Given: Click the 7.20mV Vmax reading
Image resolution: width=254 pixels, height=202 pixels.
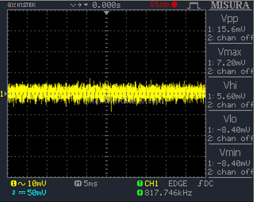Looking at the screenshot, I should point(231,63).
